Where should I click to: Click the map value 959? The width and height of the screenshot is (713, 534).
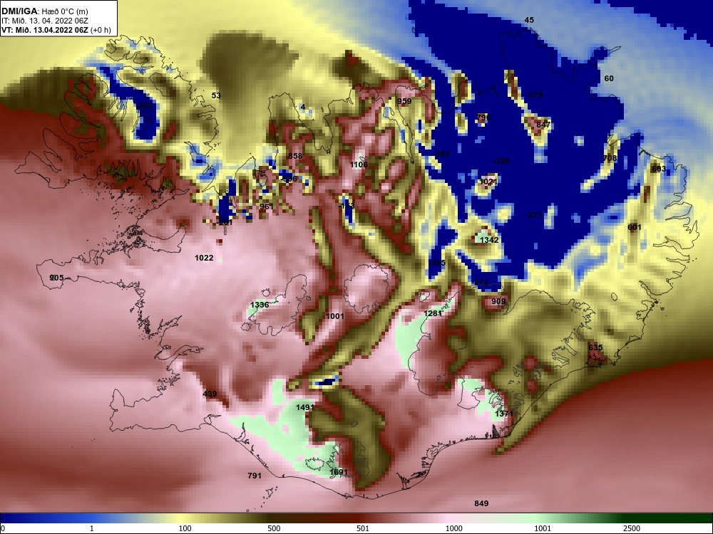(404, 101)
